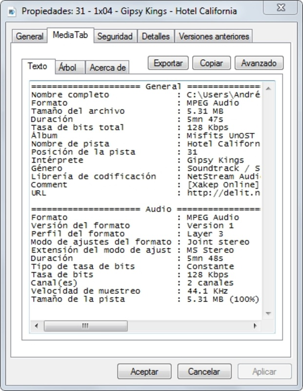Click the 'Tamaño del archivo' line
This screenshot has width=303, height=391.
point(127,111)
